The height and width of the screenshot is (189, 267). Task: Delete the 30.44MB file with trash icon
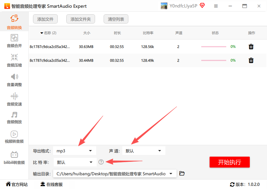[x=251, y=60]
